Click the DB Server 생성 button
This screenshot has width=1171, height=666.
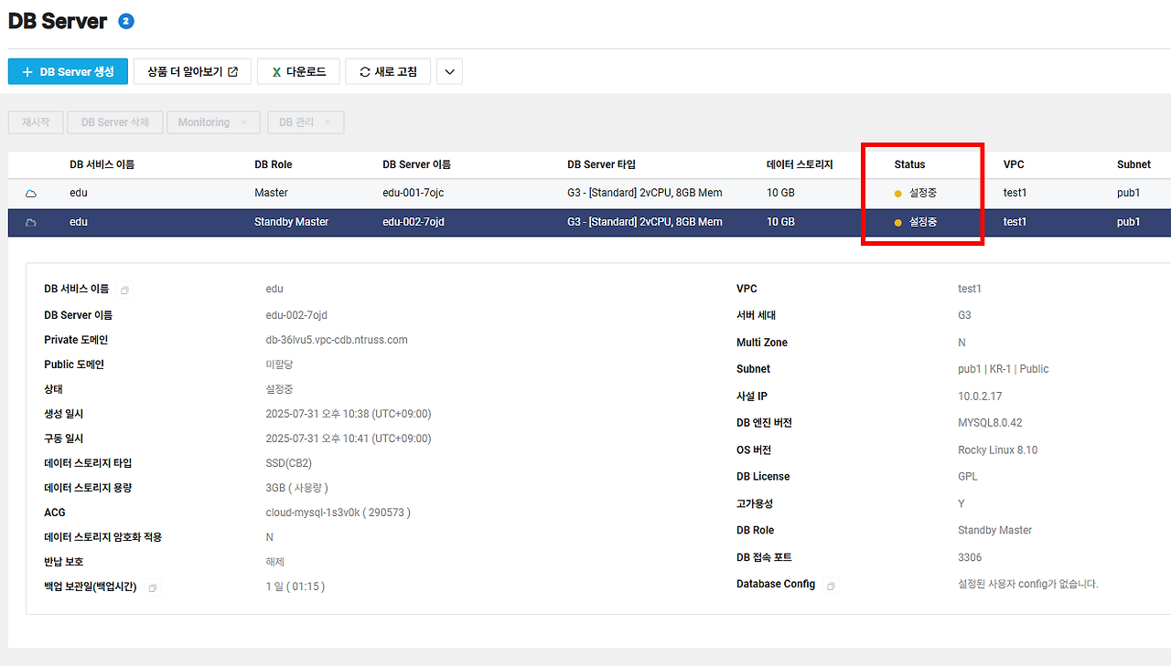[x=68, y=71]
